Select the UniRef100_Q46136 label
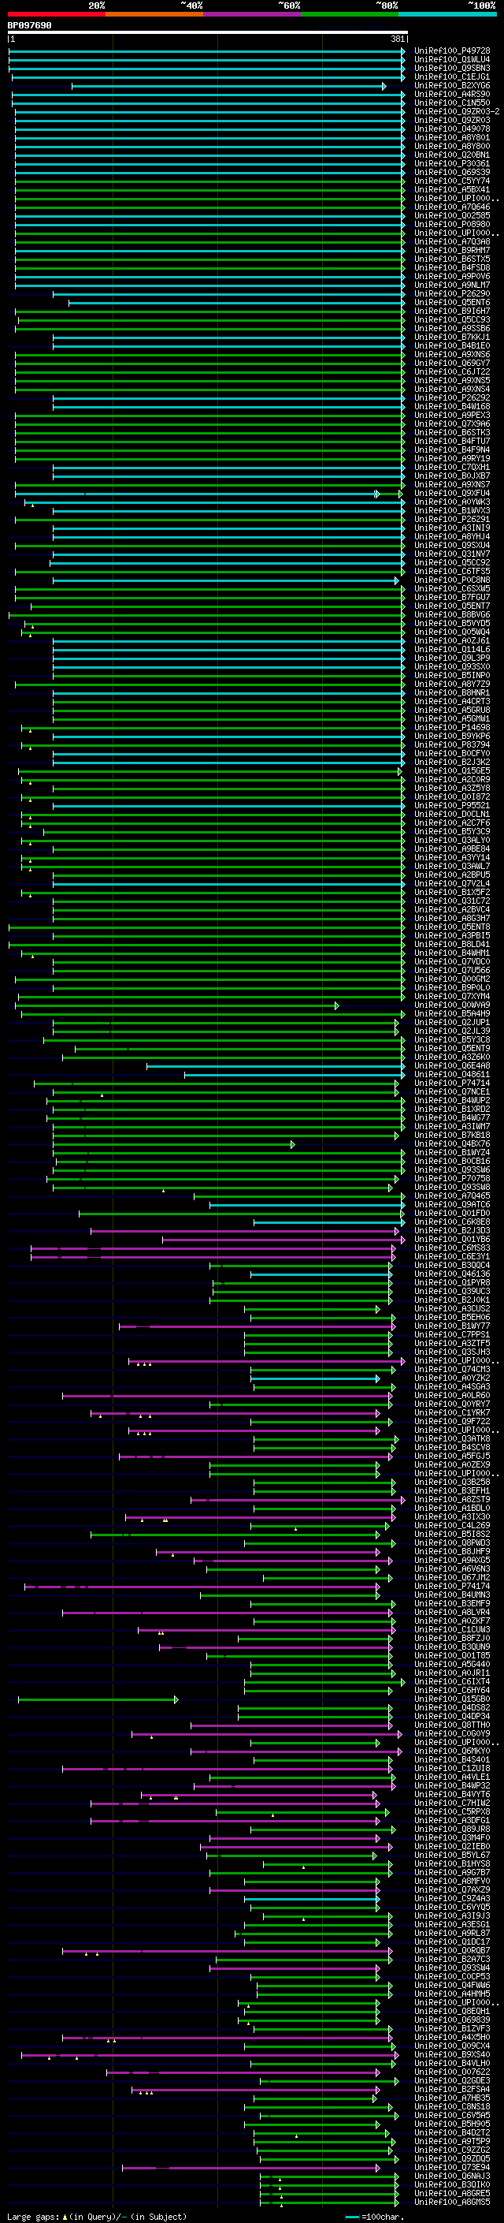 coord(452,1274)
